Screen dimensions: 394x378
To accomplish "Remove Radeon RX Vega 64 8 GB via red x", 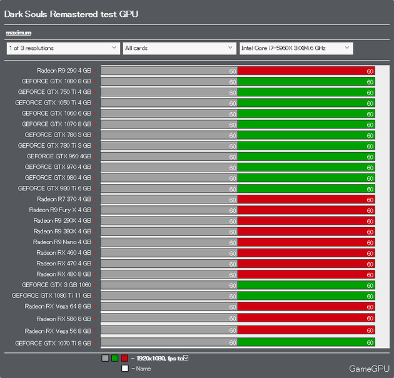I will pos(95,307).
